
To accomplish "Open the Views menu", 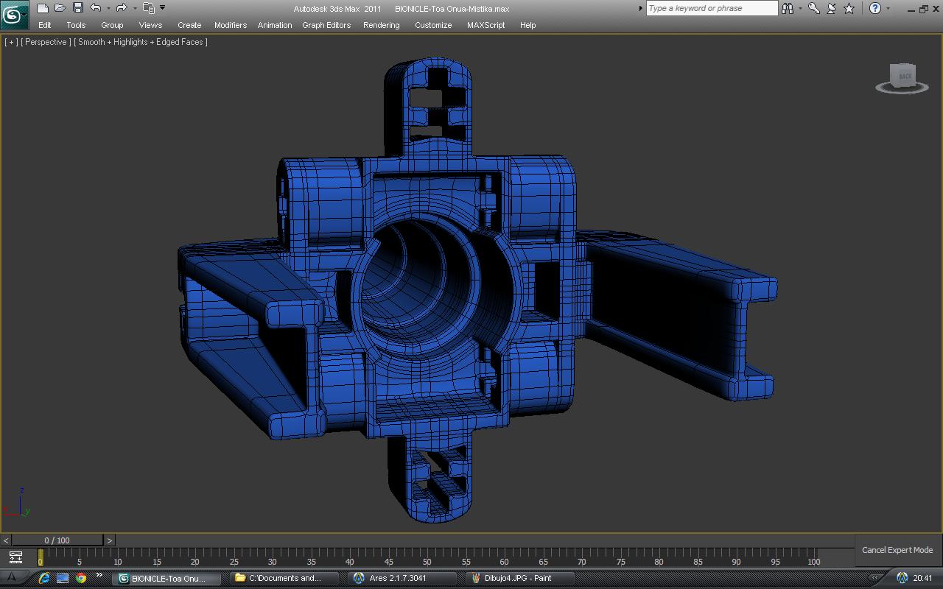I will pyautogui.click(x=150, y=25).
